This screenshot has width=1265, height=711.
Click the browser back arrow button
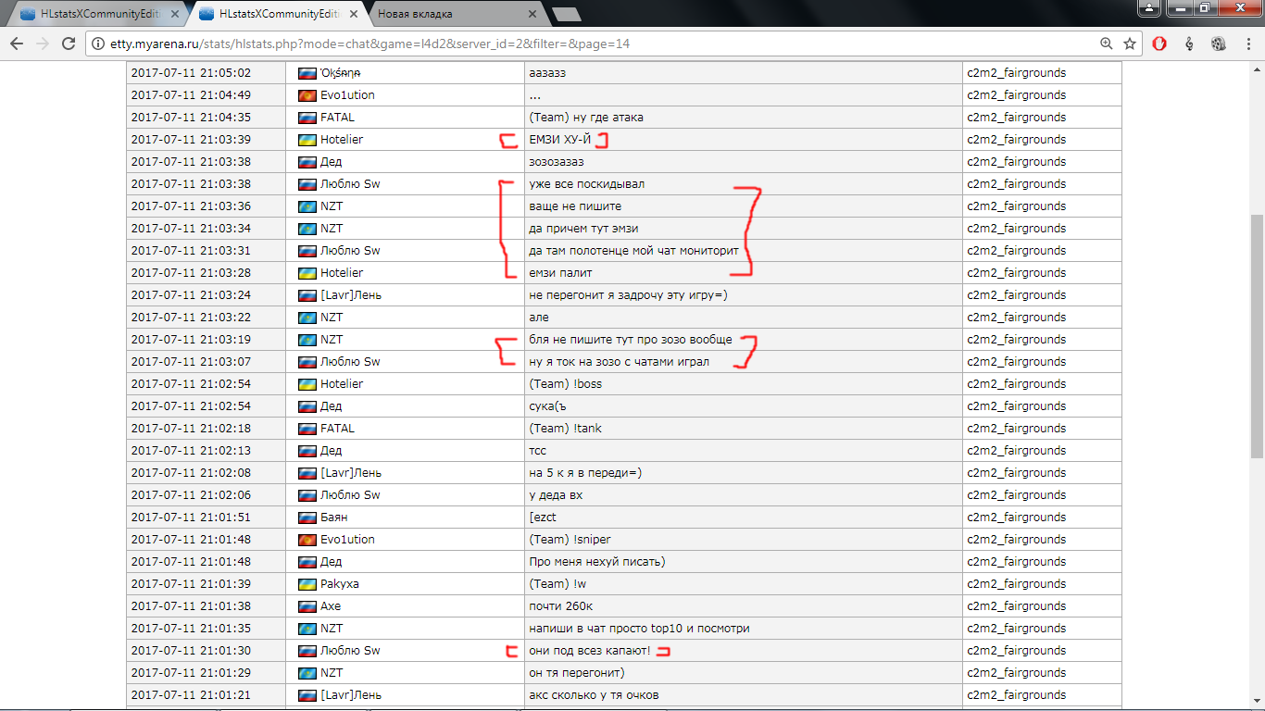[x=17, y=44]
